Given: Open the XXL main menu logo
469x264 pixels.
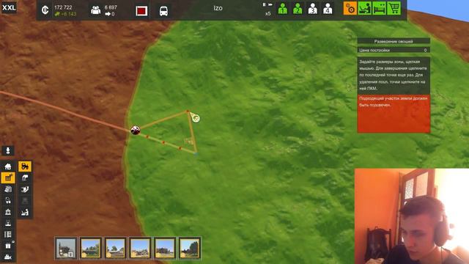Looking at the screenshot, I should 9,7.
